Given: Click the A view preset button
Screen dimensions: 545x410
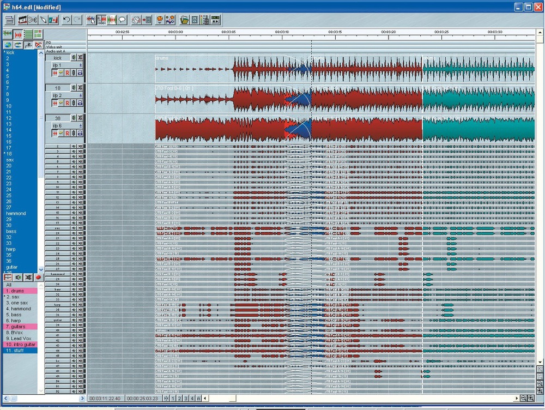Looking at the screenshot, I should [x=198, y=398].
